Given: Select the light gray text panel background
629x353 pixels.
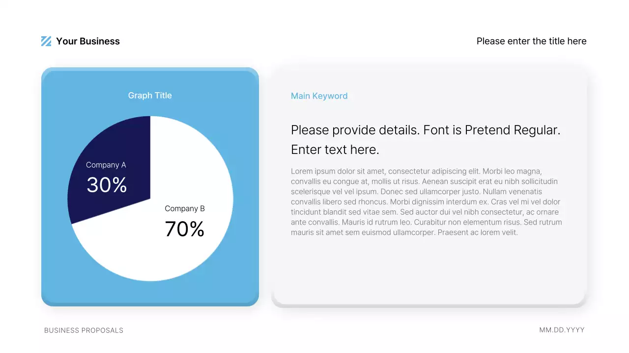Looking at the screenshot, I should (x=428, y=275).
